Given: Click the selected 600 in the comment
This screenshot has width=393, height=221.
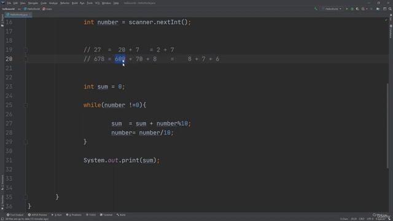Looking at the screenshot, I should [x=120, y=59].
